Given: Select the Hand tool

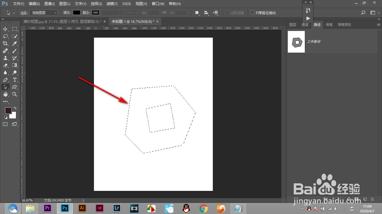Looking at the screenshot, I should tap(5, 94).
